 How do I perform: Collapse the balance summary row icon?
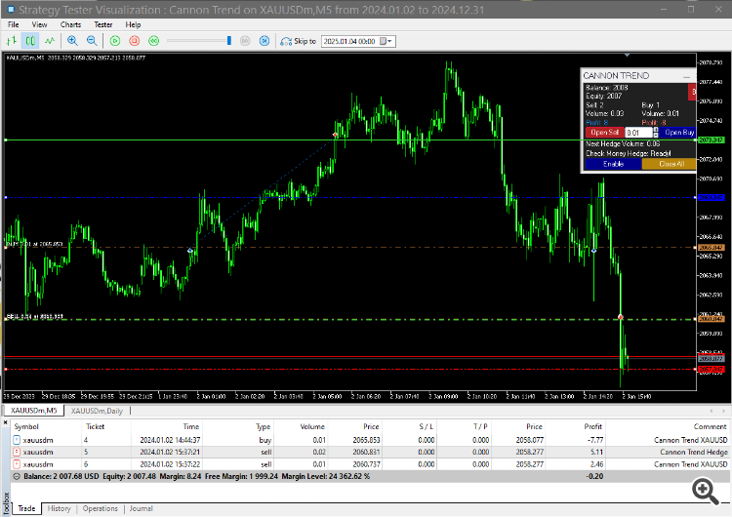pos(17,476)
